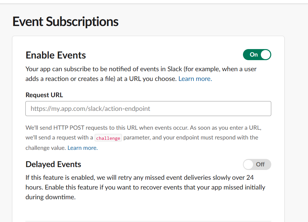Click the Request URL field label
This screenshot has height=222, width=308.
click(44, 95)
